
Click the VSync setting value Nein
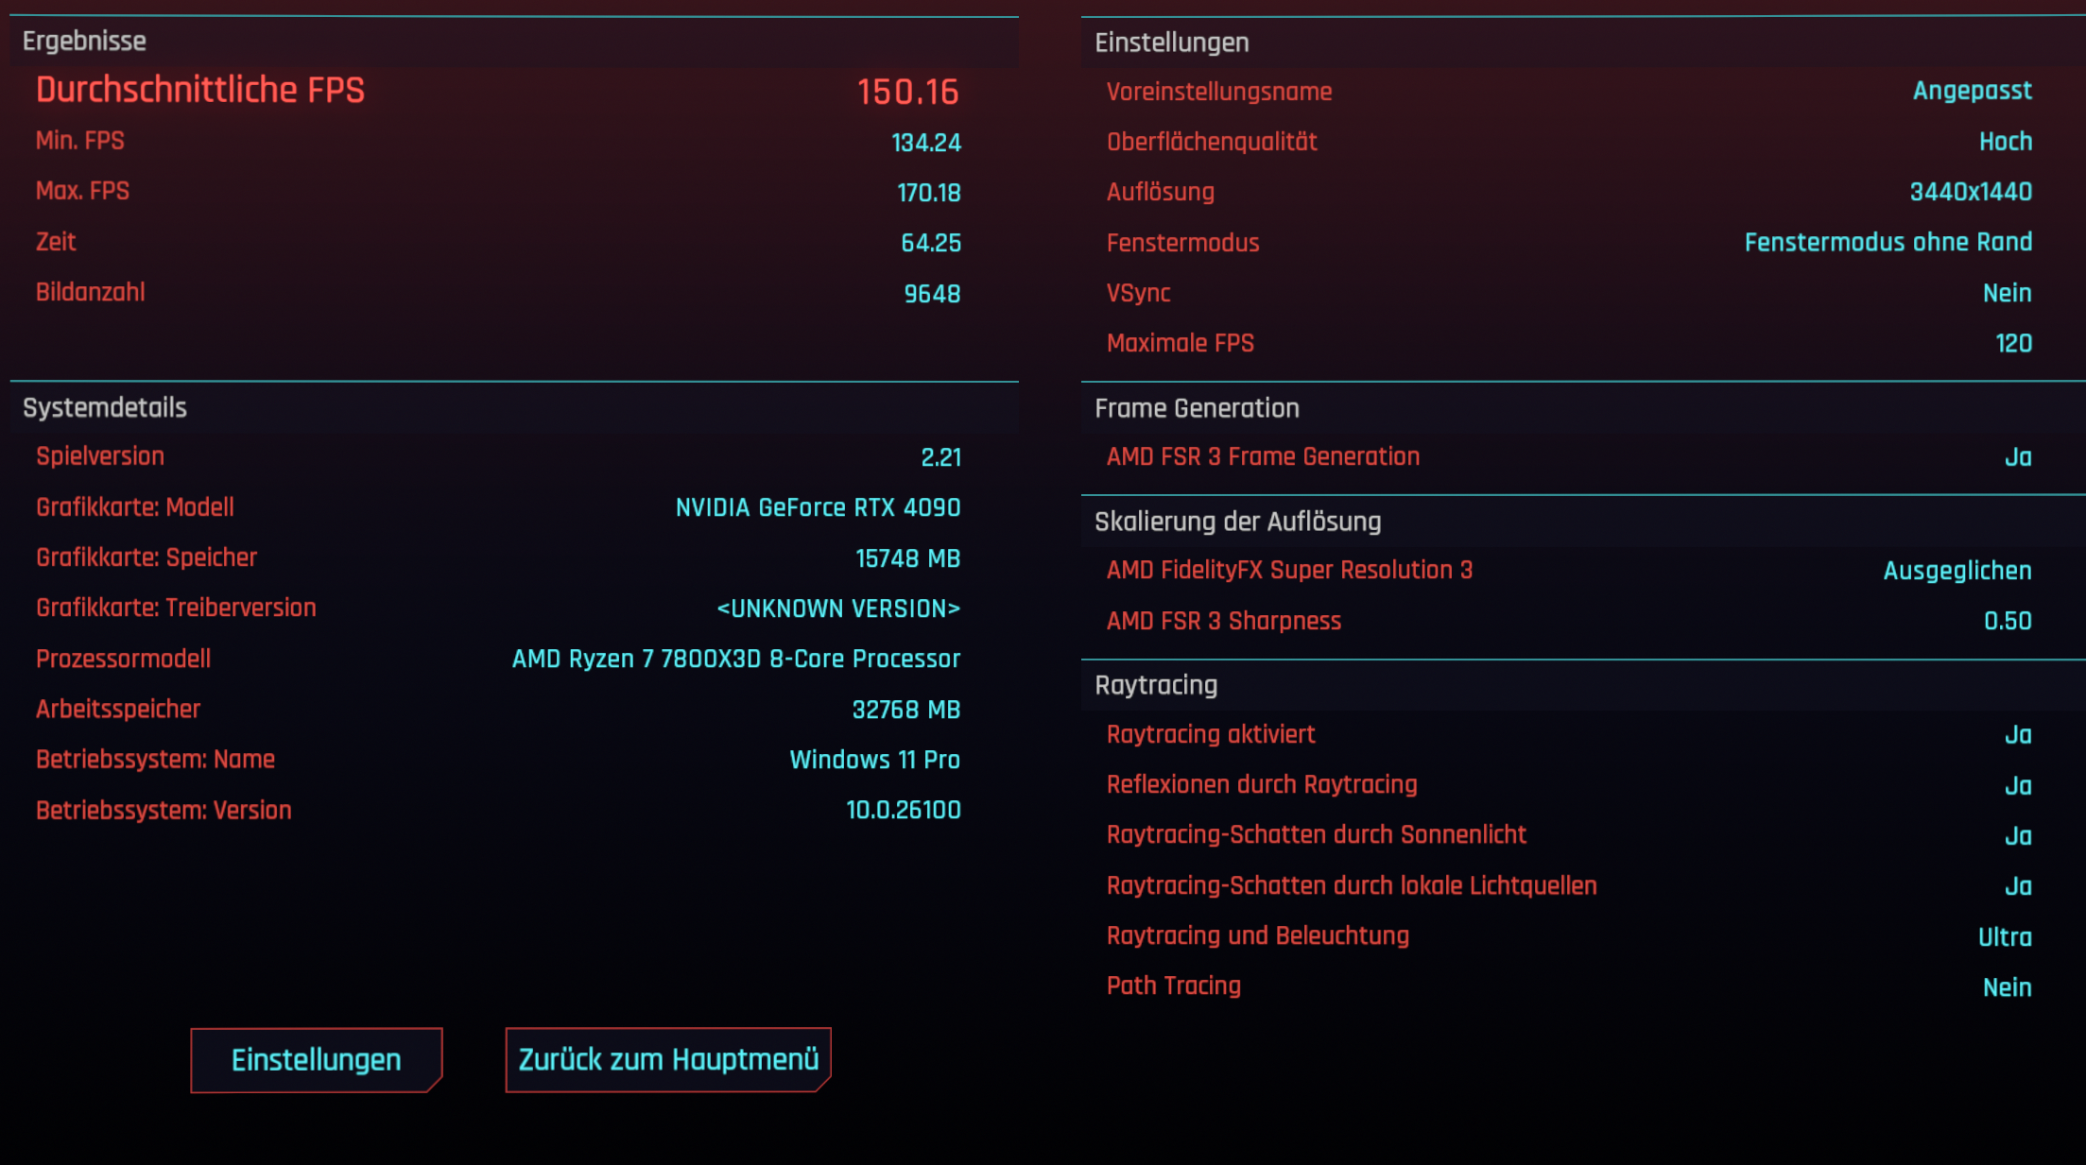click(x=2006, y=293)
